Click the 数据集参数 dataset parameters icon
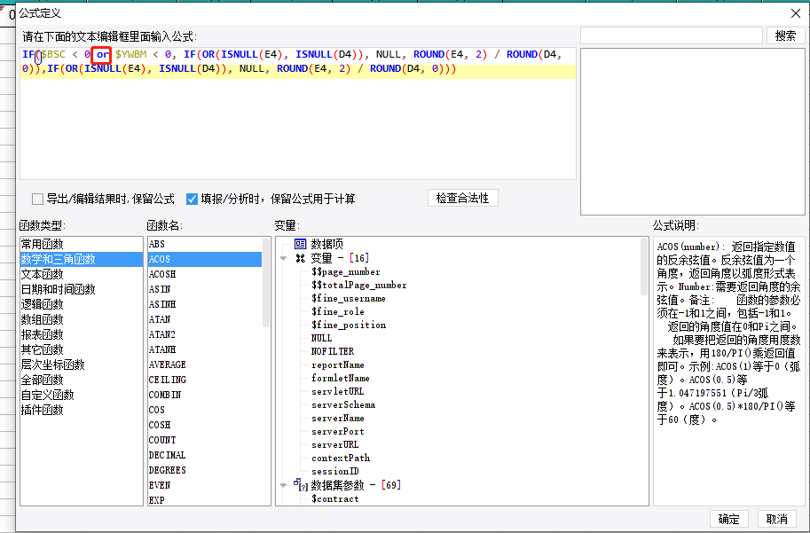Viewport: 810px width, 533px height. pos(300,485)
